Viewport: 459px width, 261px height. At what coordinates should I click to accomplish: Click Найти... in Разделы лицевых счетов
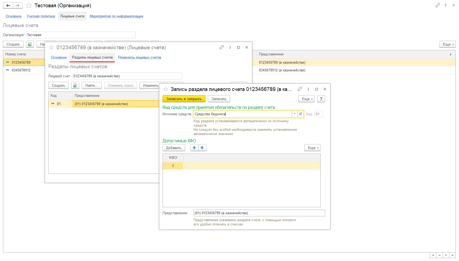pyautogui.click(x=92, y=86)
